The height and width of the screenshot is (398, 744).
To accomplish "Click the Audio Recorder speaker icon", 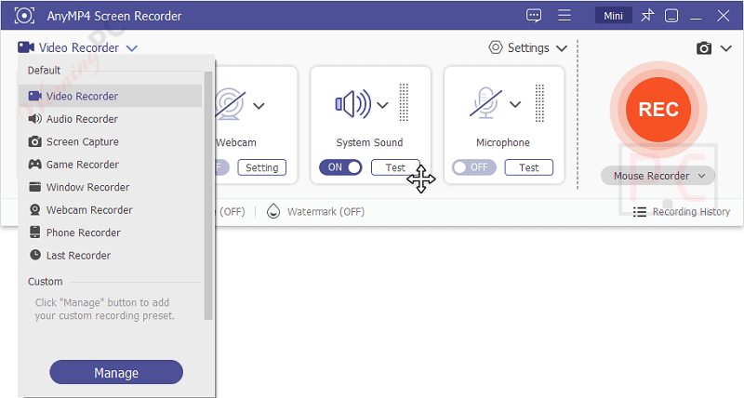I will [x=34, y=119].
